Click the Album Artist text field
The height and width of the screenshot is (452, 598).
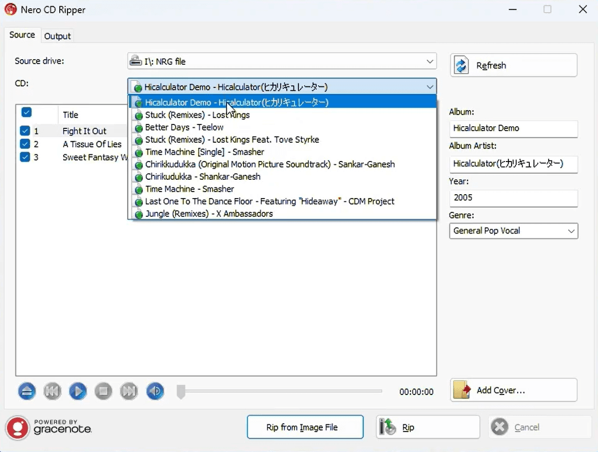tap(513, 164)
